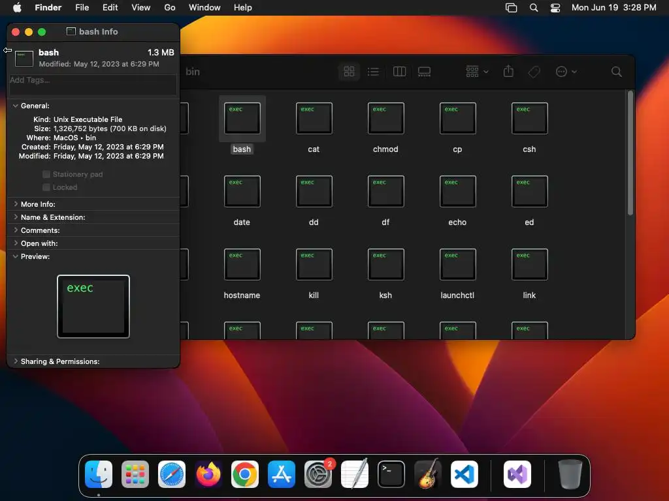Open the Apple menu
Screen dimensions: 669x501
(17, 8)
